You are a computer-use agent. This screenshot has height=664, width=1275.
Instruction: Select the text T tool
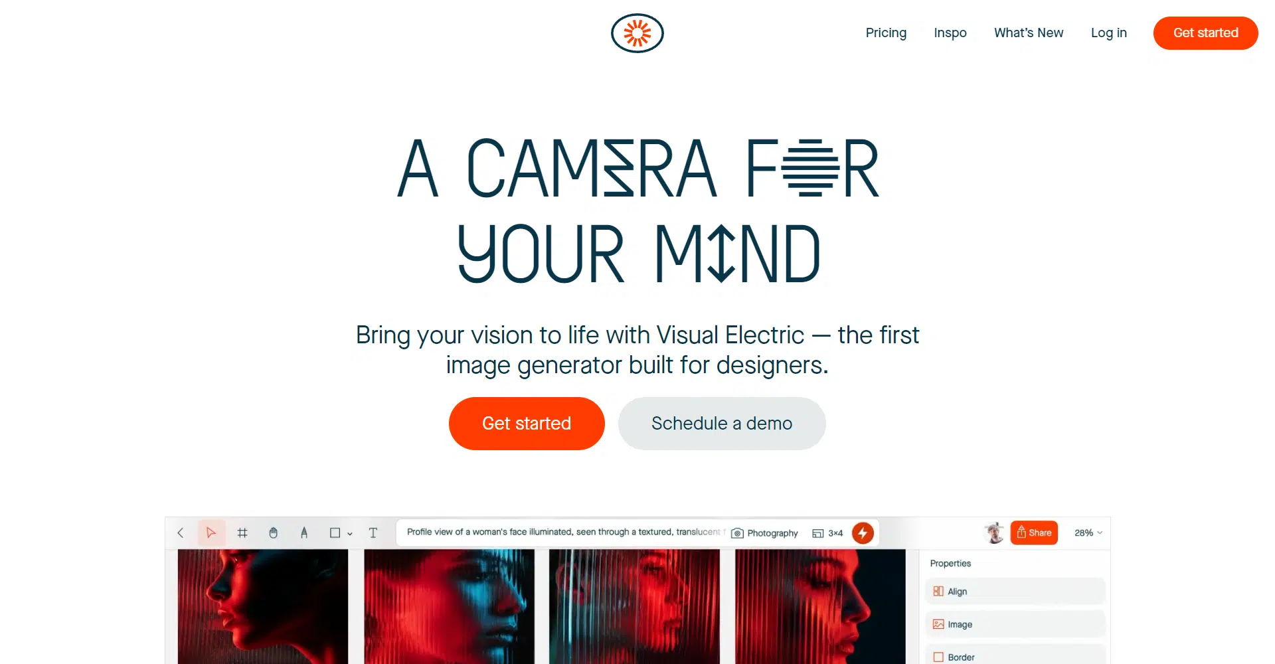pyautogui.click(x=373, y=533)
